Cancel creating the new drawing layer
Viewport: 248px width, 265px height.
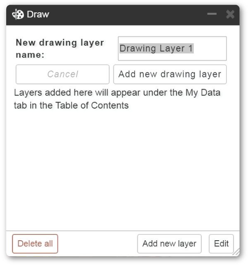click(x=62, y=74)
